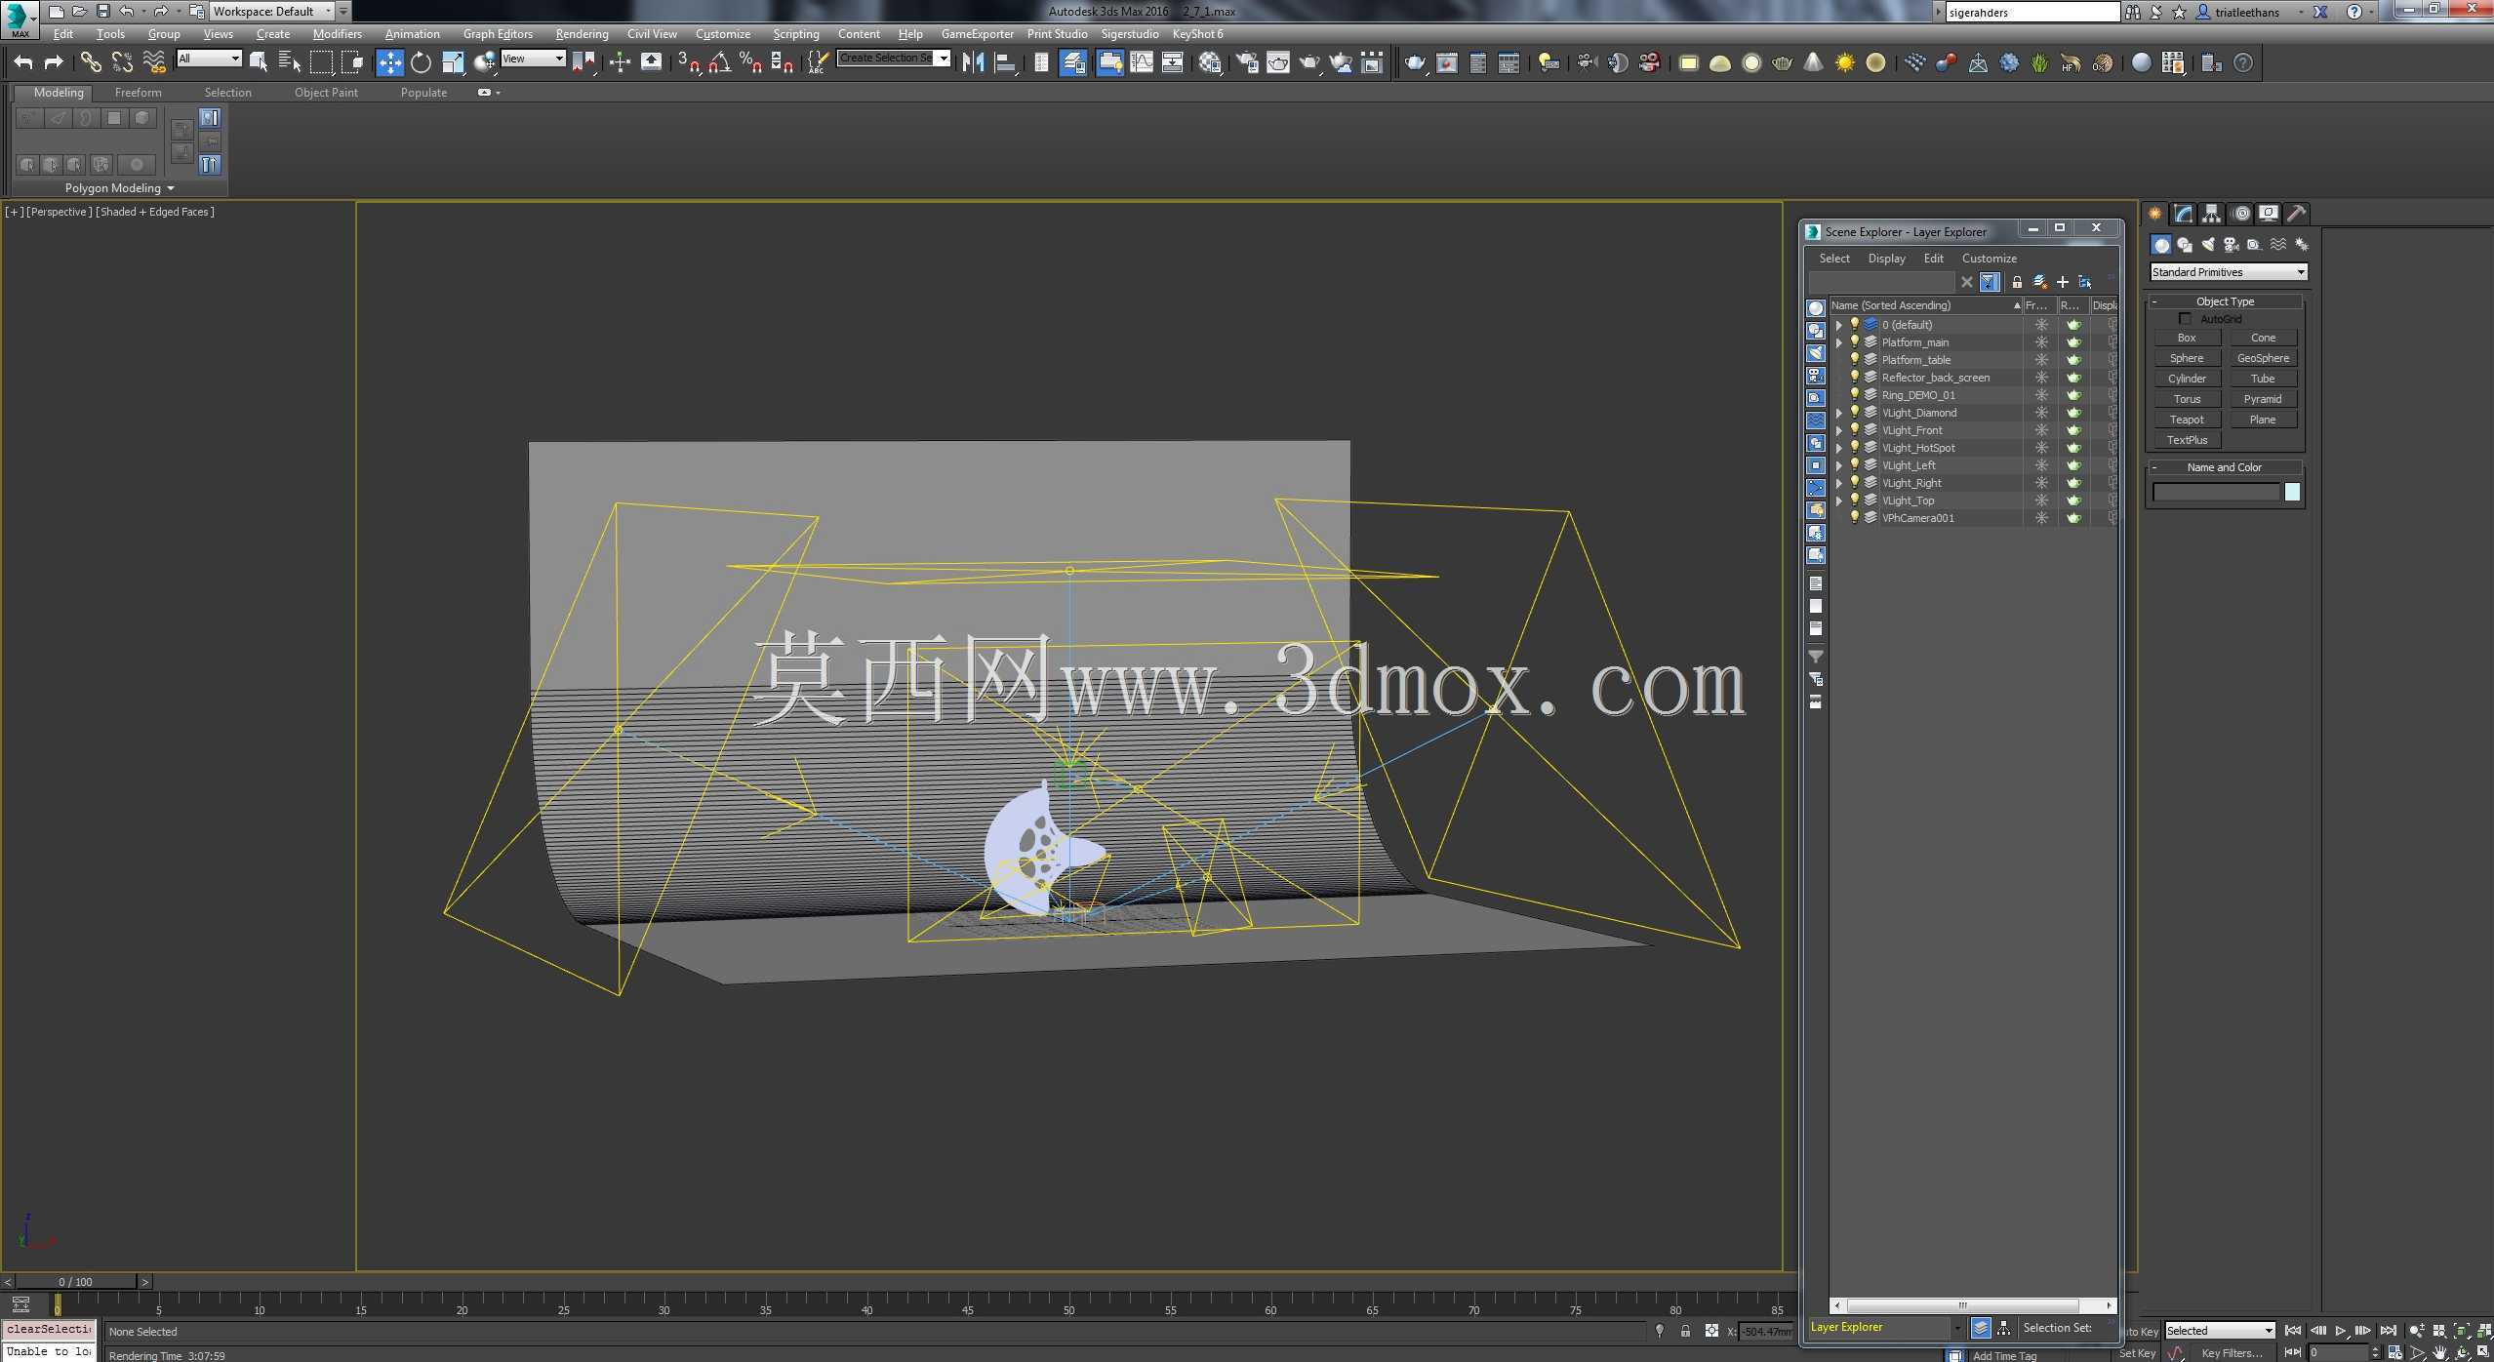Screen dimensions: 2494x1362
Task: Toggle the 3D Snaps icon
Action: click(x=688, y=62)
